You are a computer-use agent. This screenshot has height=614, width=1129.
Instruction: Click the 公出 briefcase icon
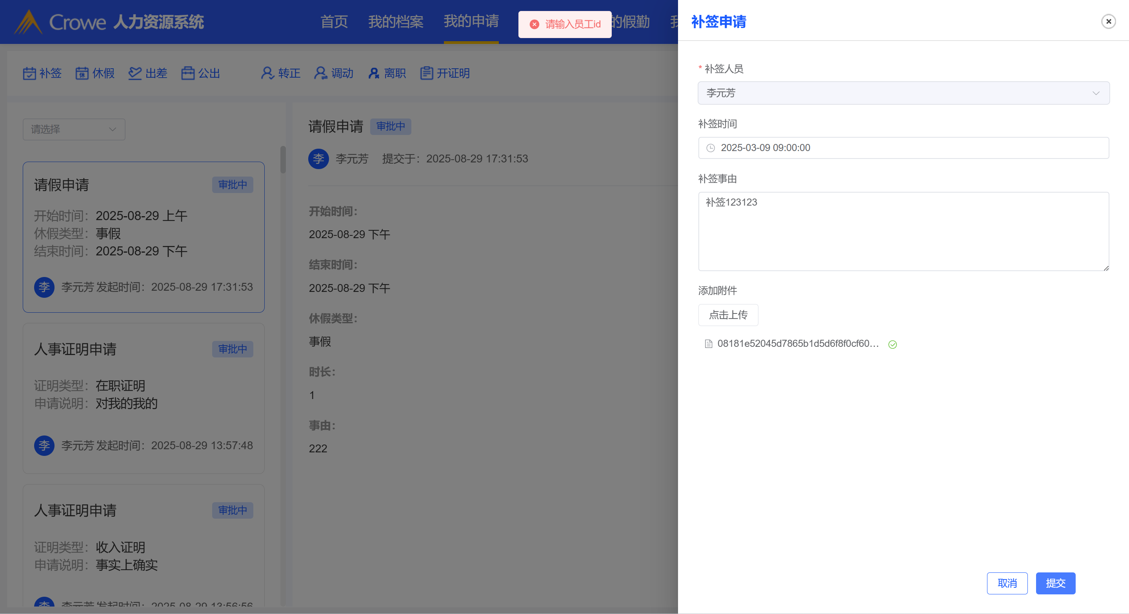(188, 73)
